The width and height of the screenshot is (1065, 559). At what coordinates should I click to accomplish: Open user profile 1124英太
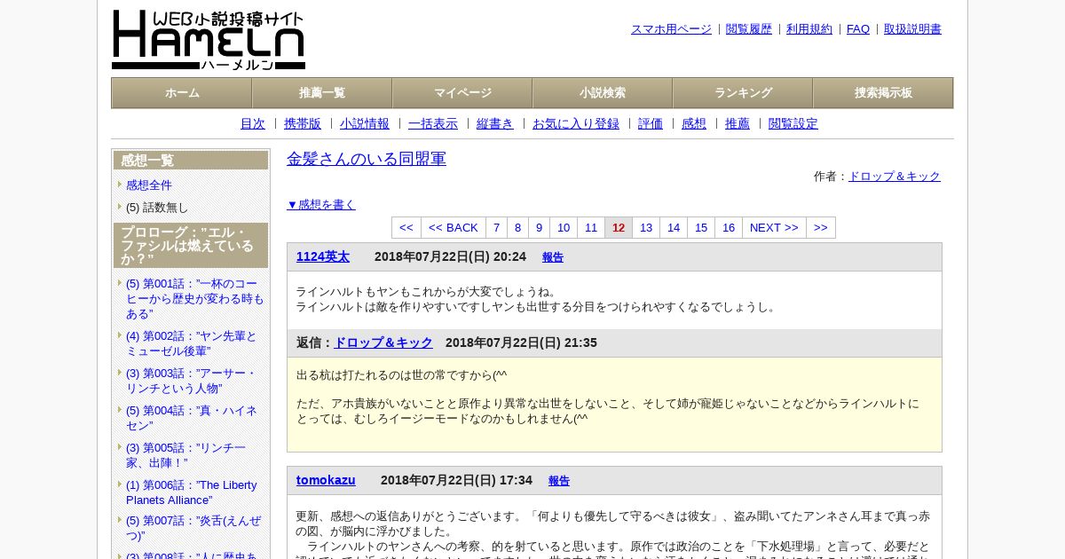(x=323, y=256)
